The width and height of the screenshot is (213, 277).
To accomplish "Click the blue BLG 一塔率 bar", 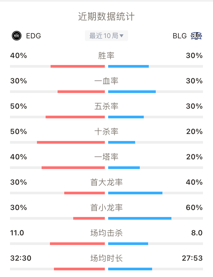I will [x=124, y=168].
